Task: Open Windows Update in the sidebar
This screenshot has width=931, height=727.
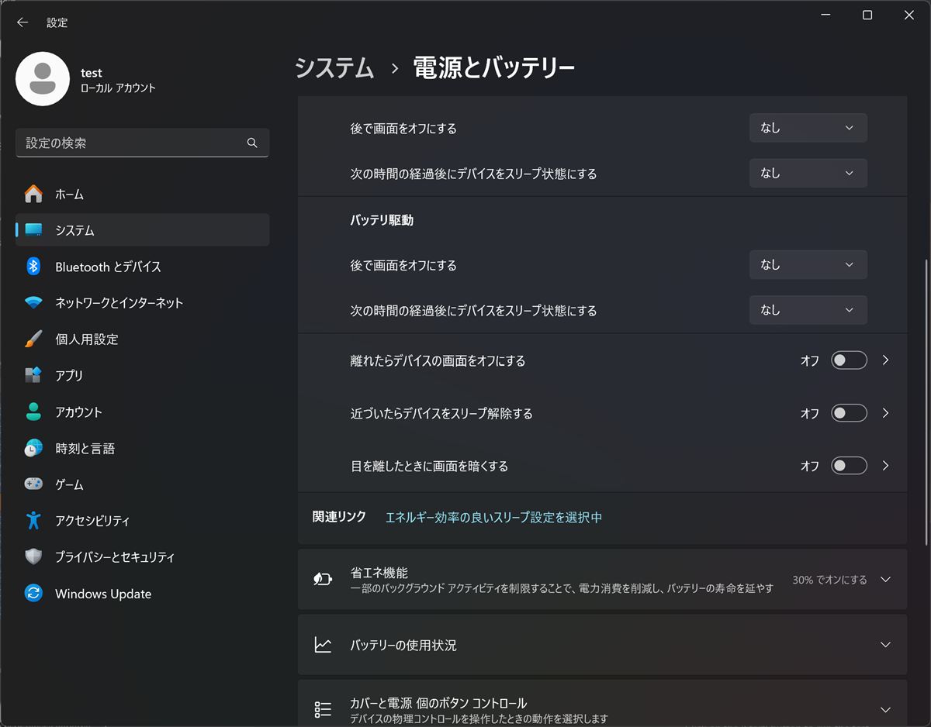Action: [143, 594]
